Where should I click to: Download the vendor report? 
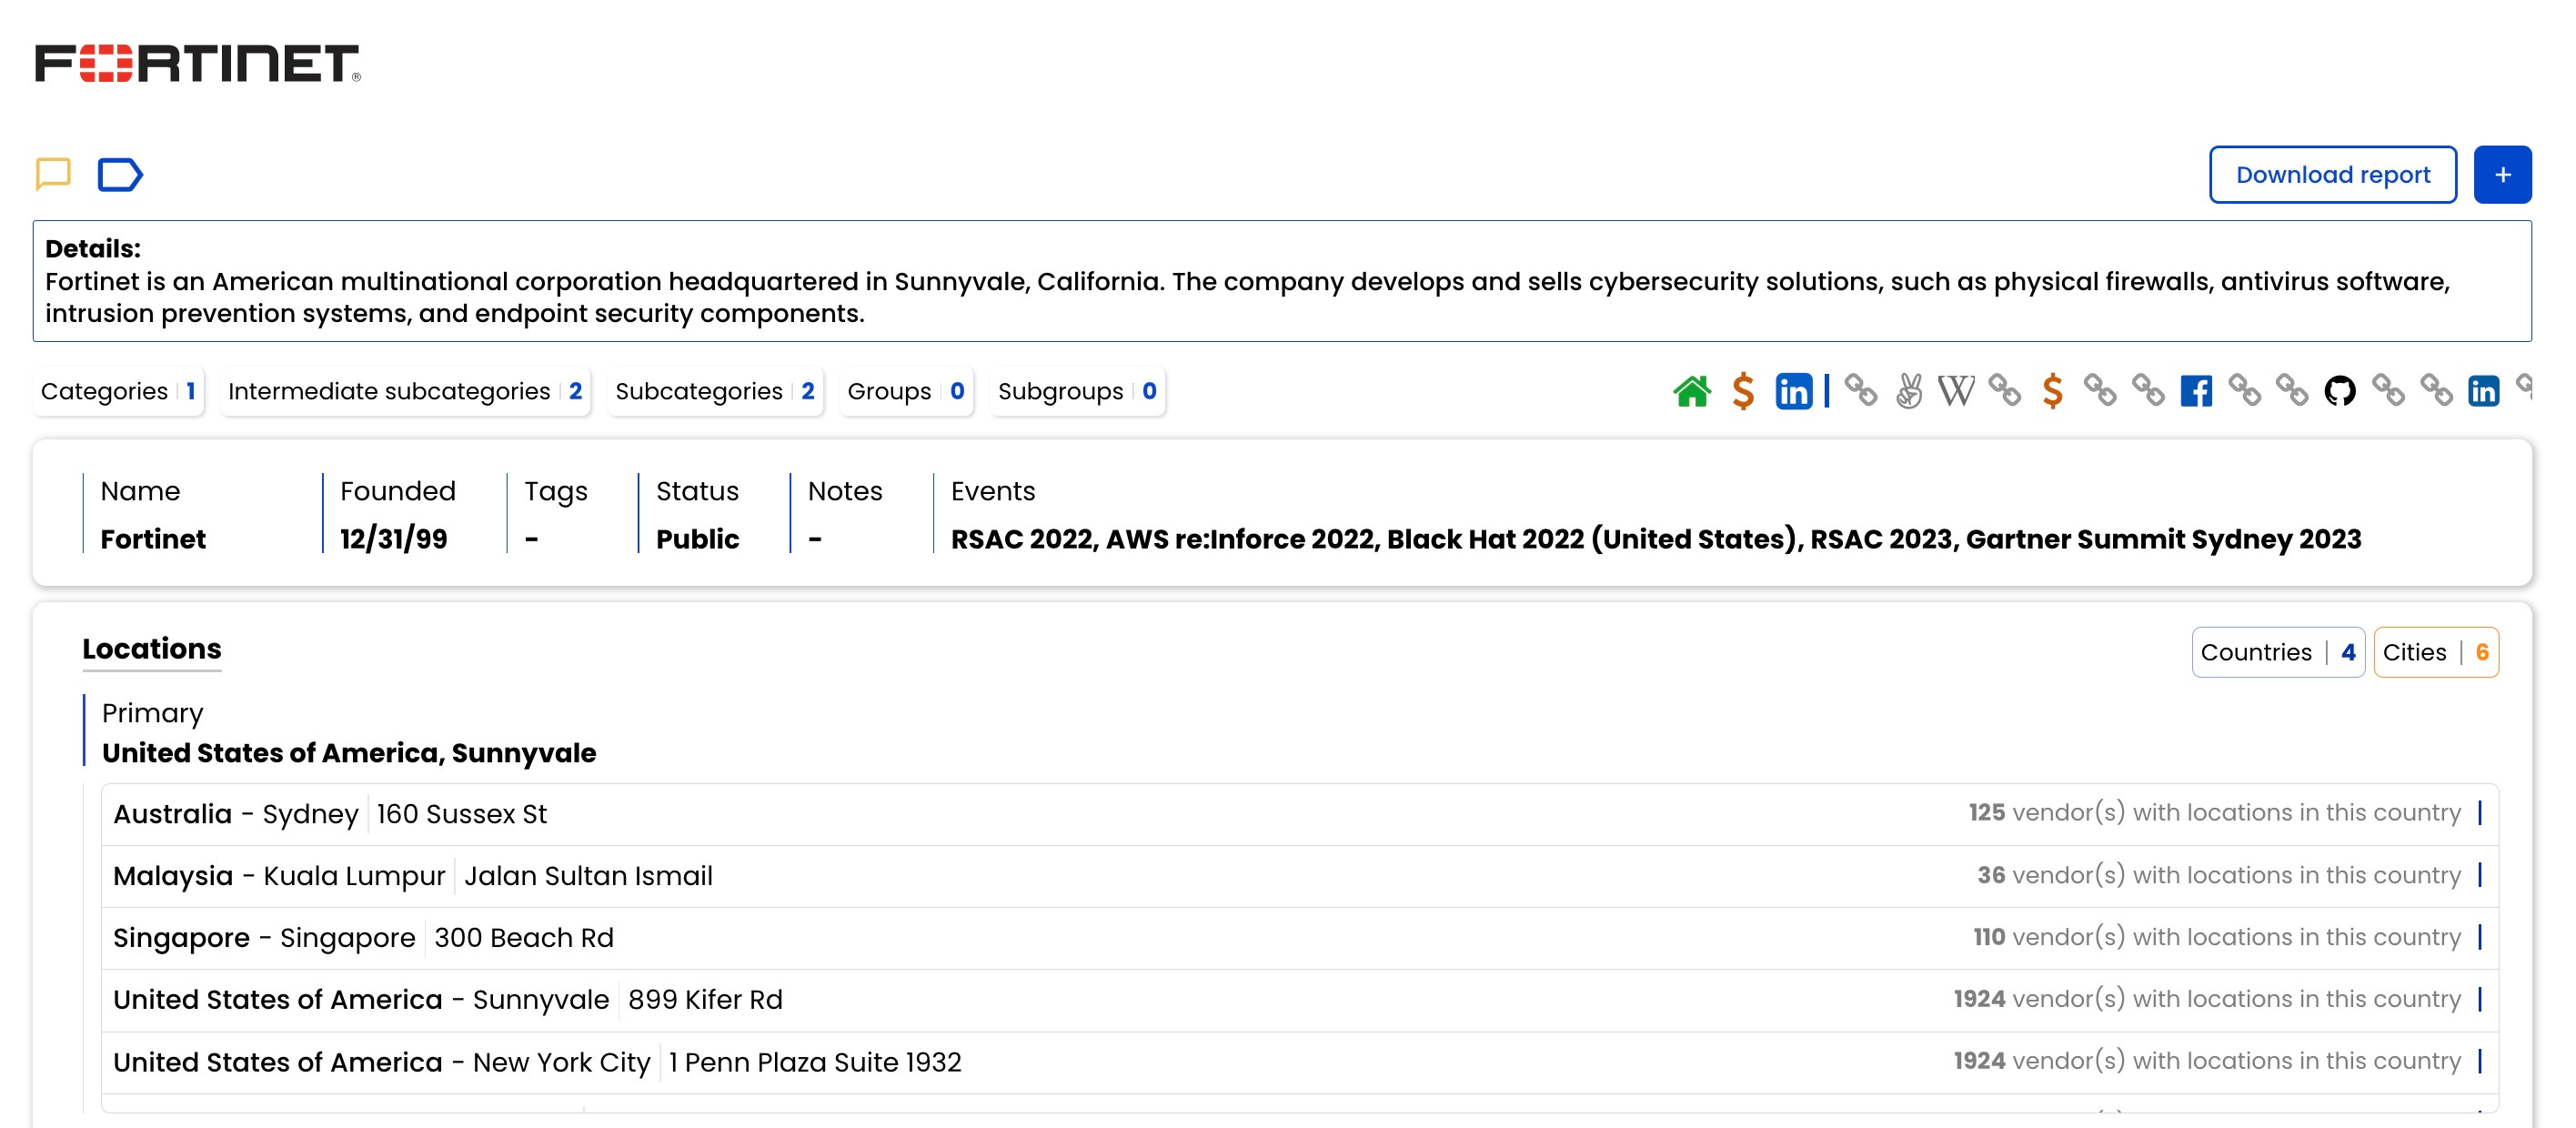2332,175
